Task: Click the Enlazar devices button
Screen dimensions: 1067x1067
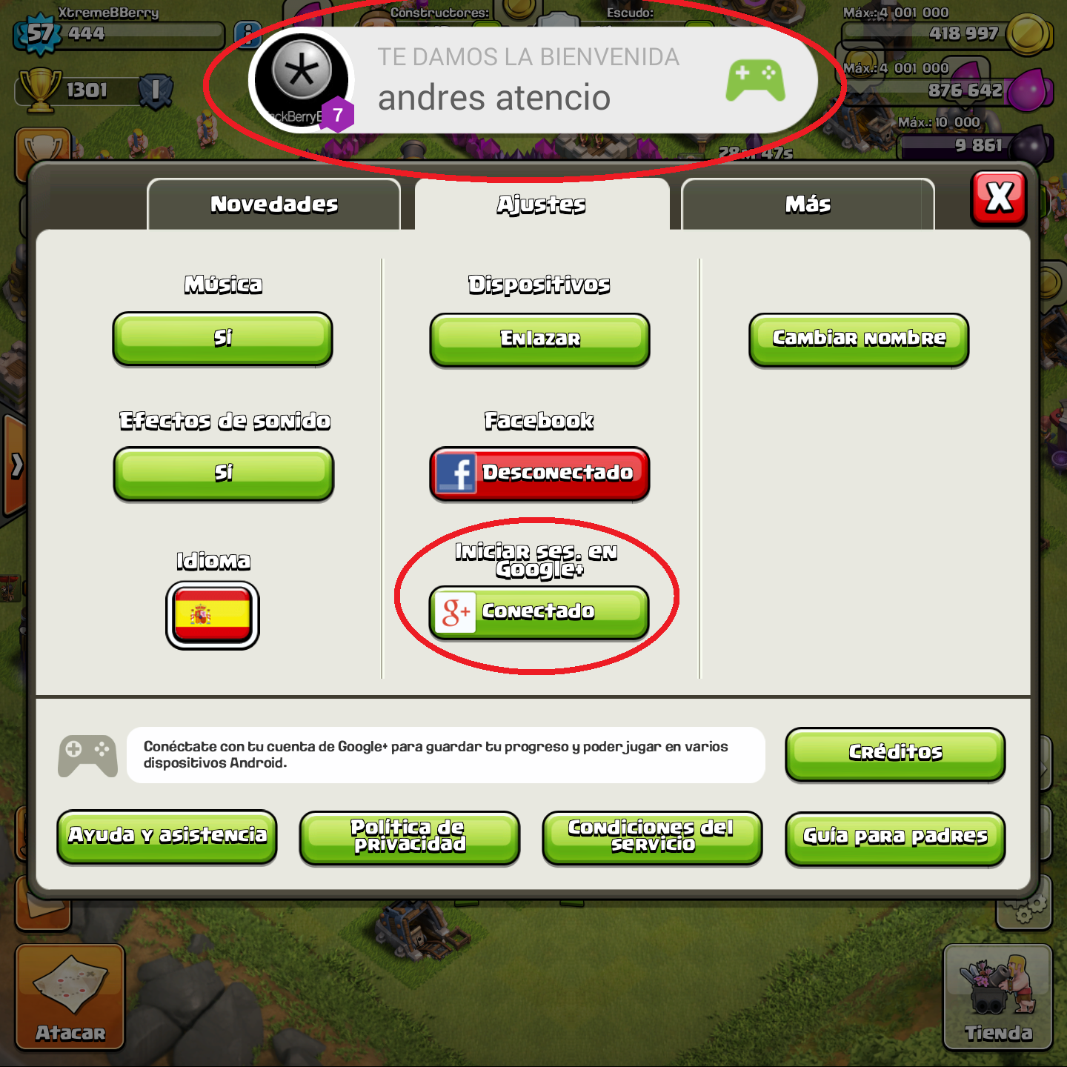Action: tap(539, 339)
